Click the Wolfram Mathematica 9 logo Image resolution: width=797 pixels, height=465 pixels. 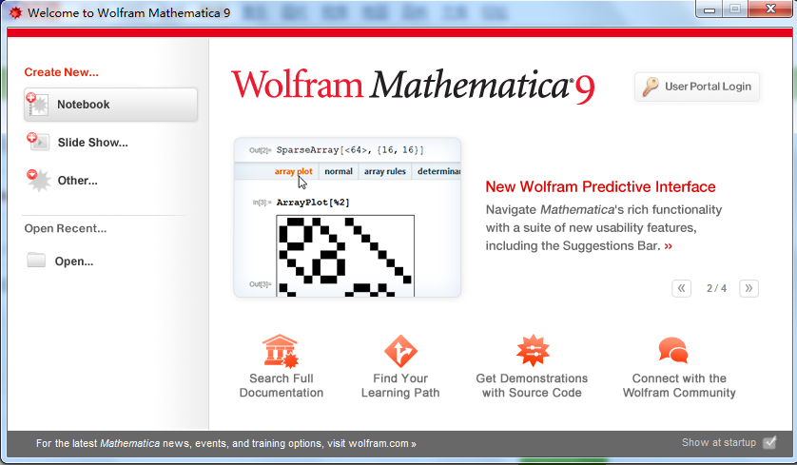coord(413,86)
